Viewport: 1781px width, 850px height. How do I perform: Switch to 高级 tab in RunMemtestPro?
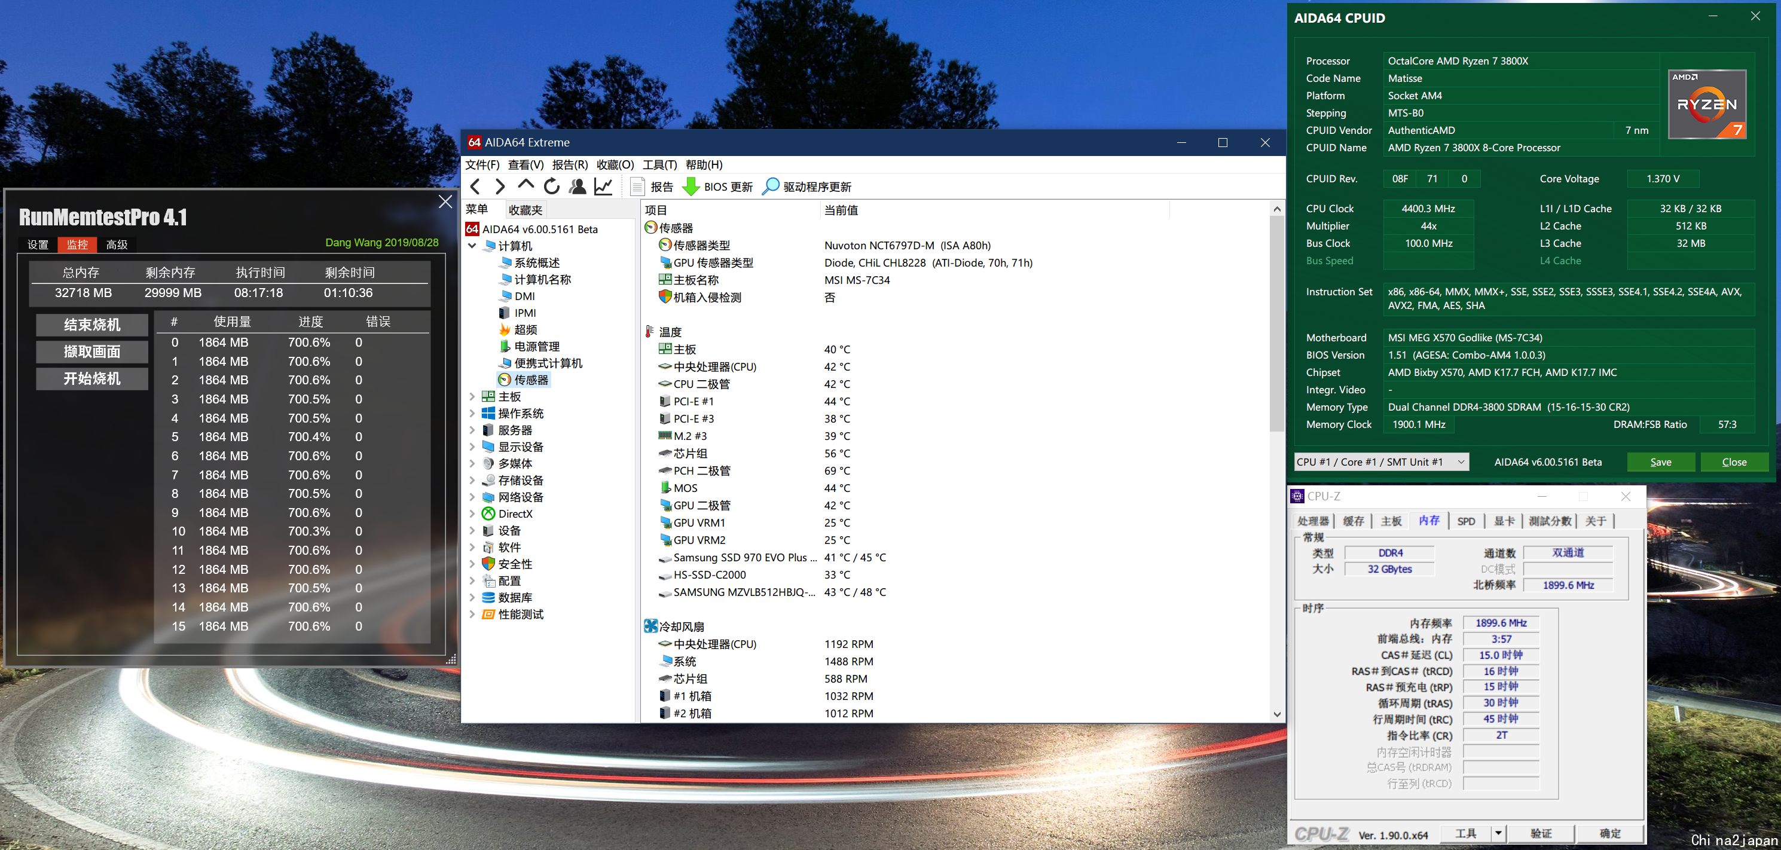[x=117, y=244]
